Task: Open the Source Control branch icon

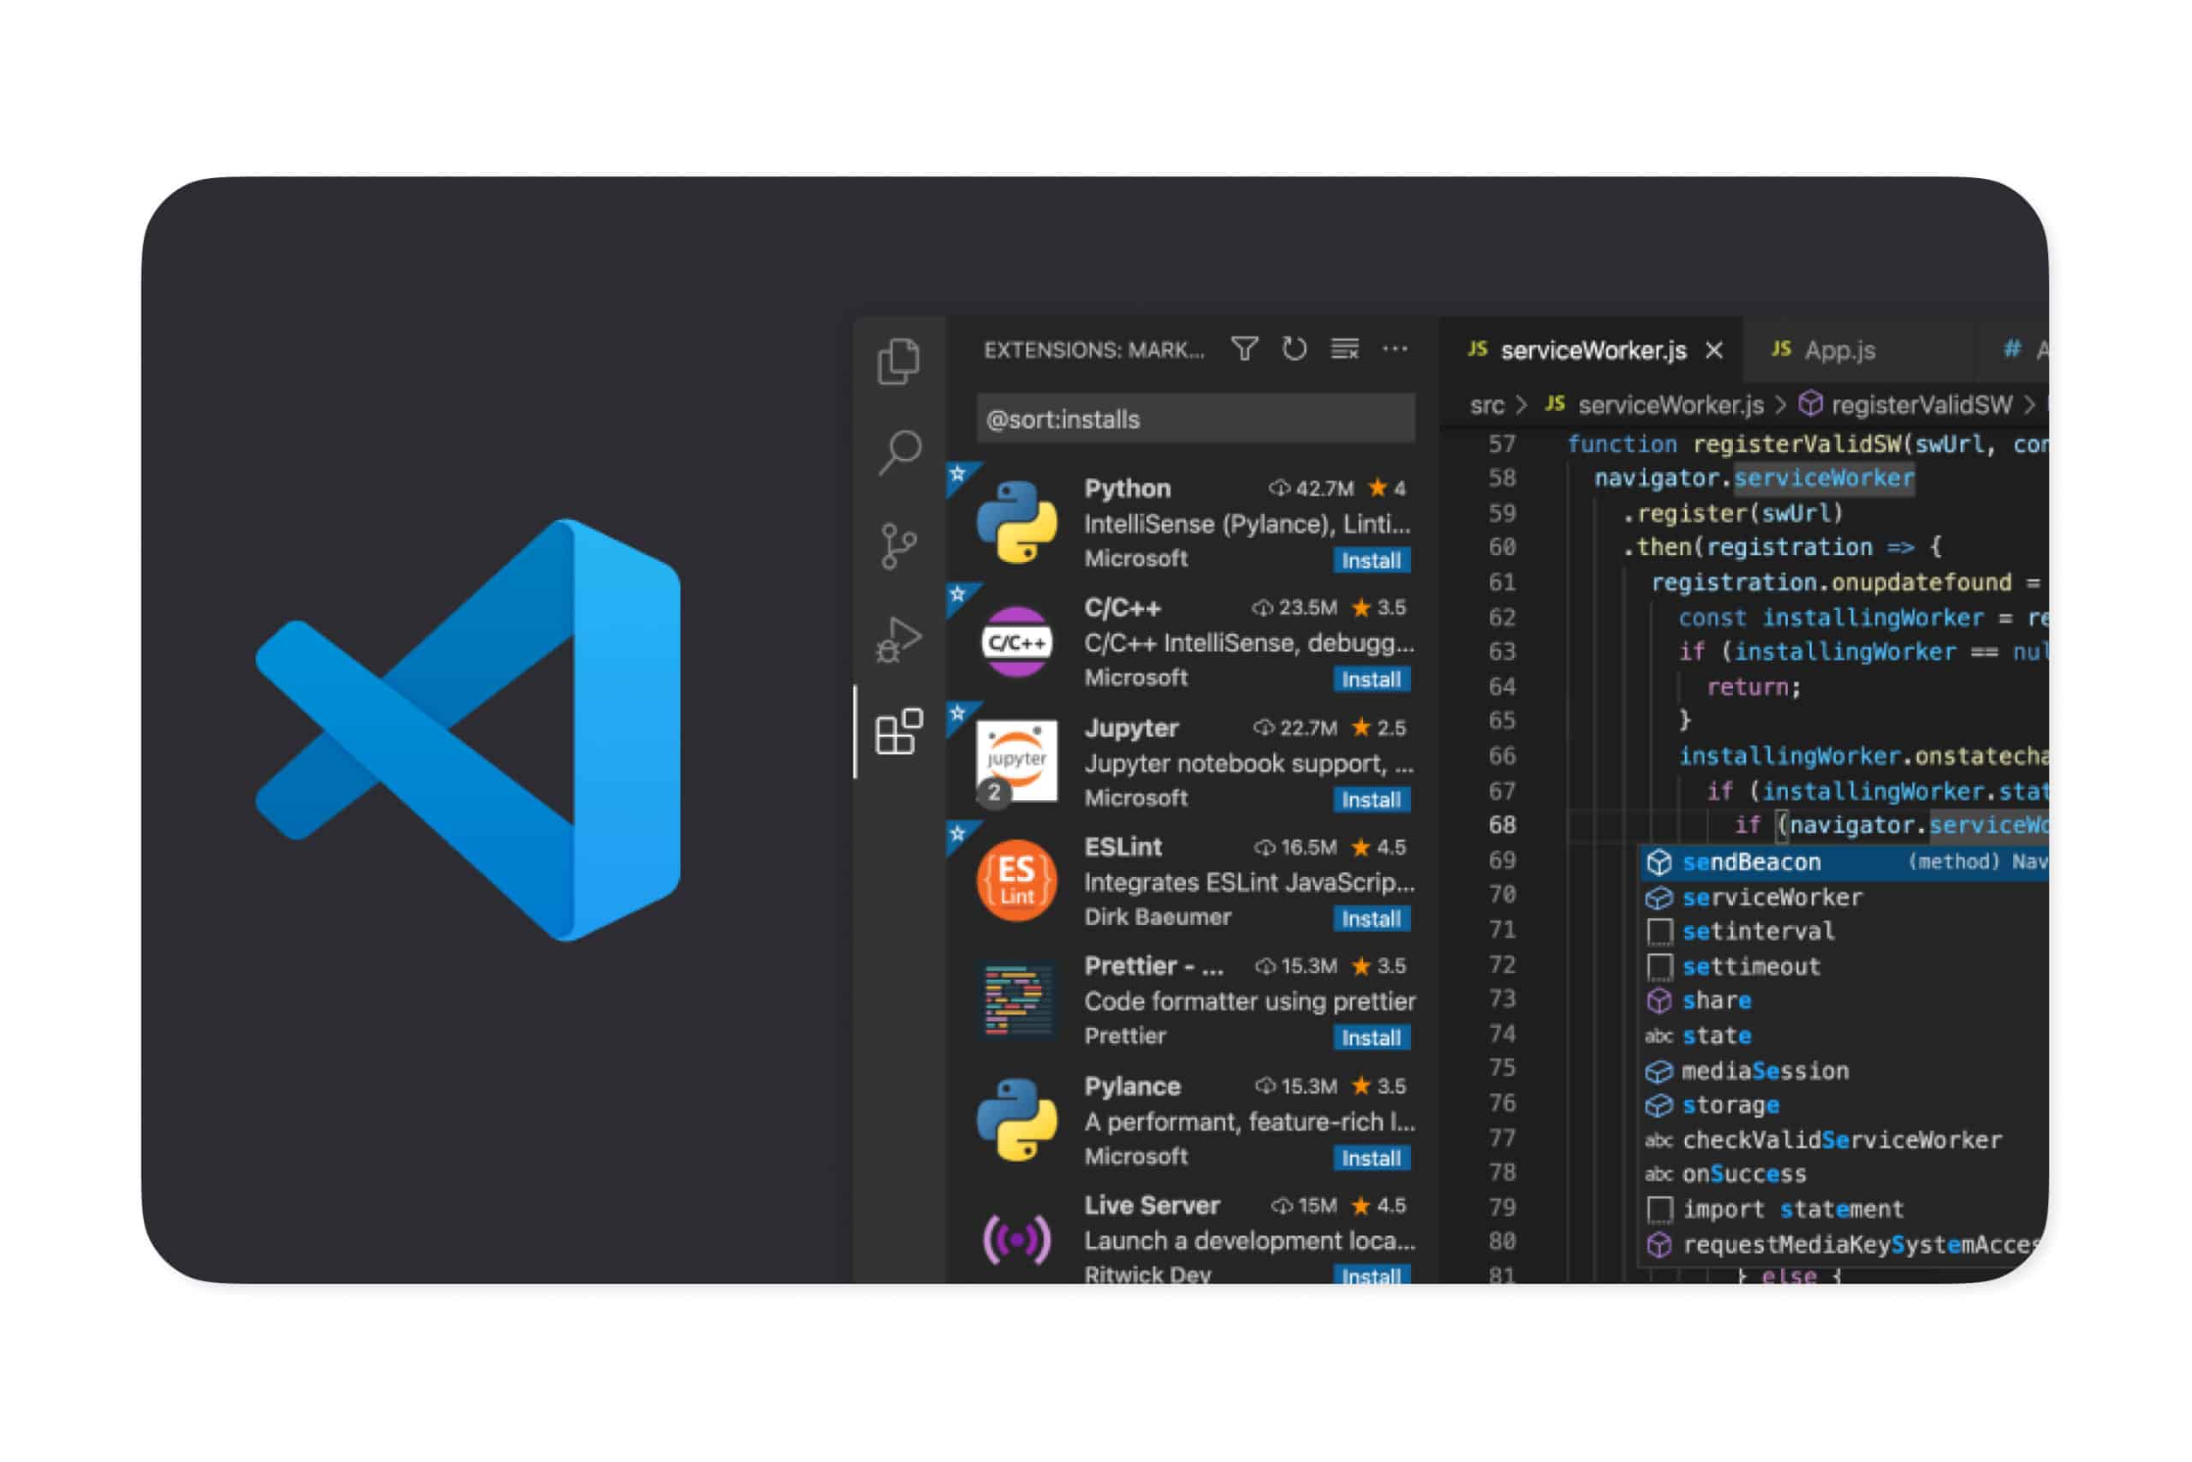Action: click(898, 546)
